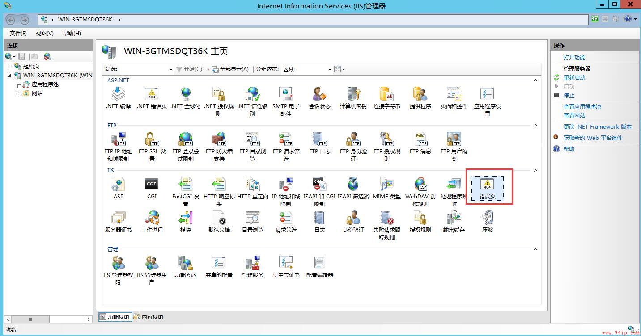Select 起始页 in connections tree
The height and width of the screenshot is (336, 641).
pos(31,67)
